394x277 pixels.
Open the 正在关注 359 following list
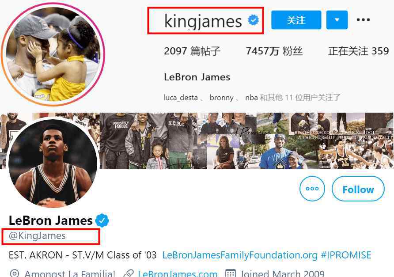pos(359,51)
